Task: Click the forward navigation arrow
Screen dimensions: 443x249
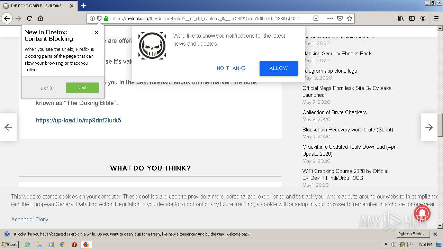Action: tap(19, 18)
